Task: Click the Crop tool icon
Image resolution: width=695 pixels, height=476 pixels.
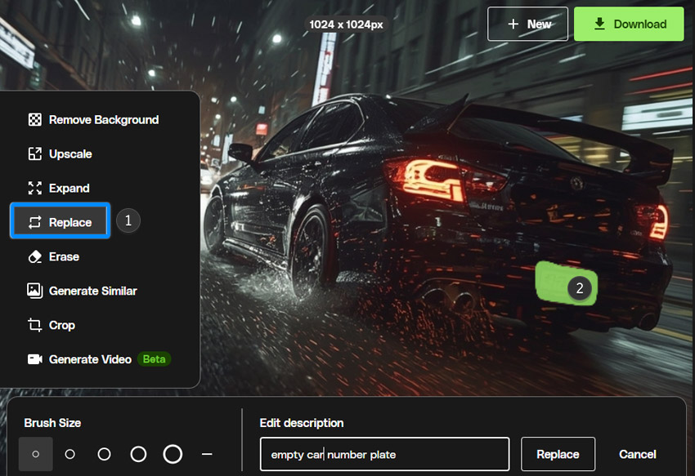Action: click(35, 325)
